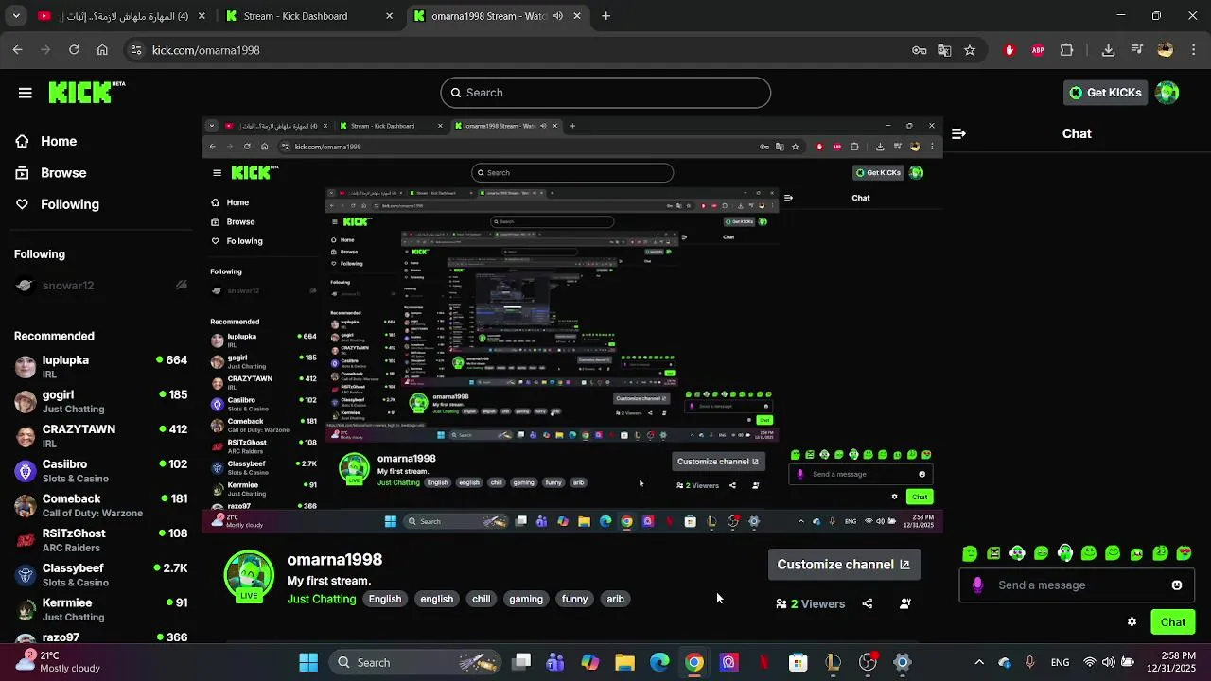Select the arib tag under stream title

[x=615, y=599]
